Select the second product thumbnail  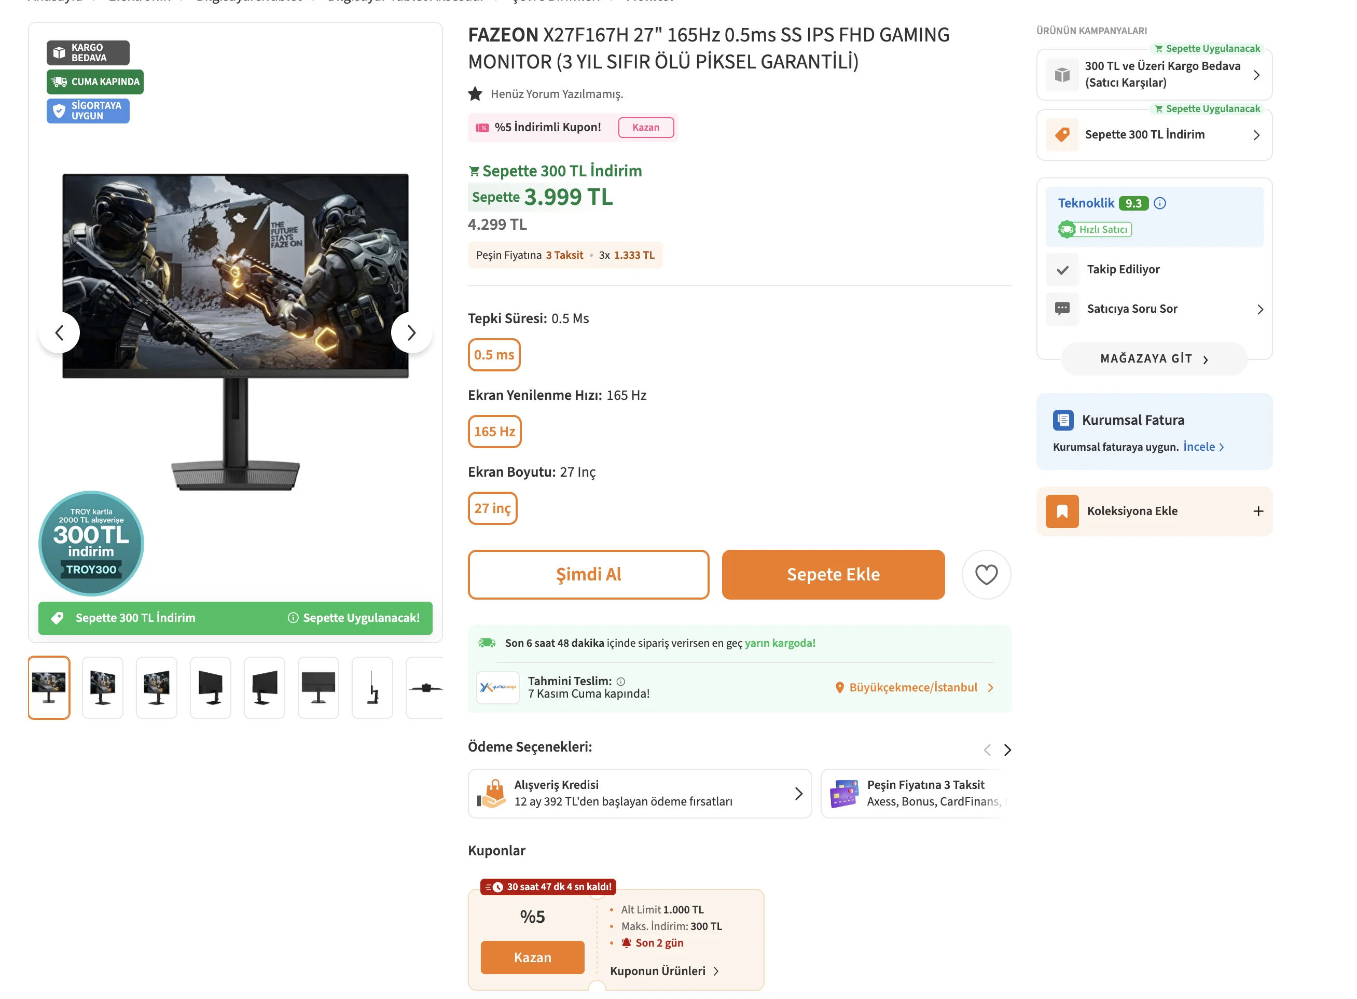click(x=102, y=688)
